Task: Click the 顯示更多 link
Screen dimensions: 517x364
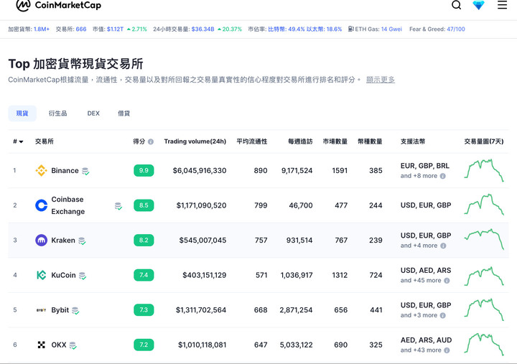Action: (x=380, y=80)
